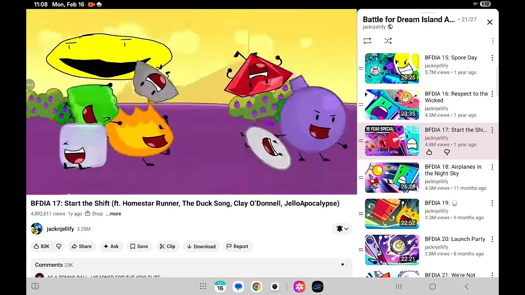
Task: Like the video with 83K likes
Action: point(41,246)
